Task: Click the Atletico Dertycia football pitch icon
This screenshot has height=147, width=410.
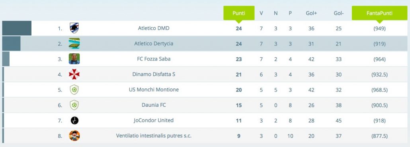Action: (74, 43)
